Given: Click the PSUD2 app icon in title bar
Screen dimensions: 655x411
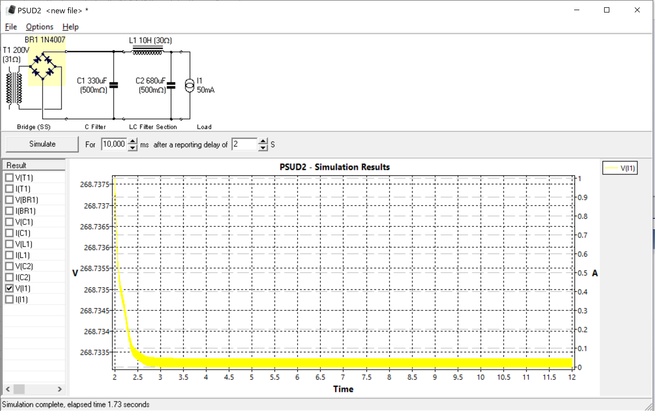Looking at the screenshot, I should pos(11,10).
